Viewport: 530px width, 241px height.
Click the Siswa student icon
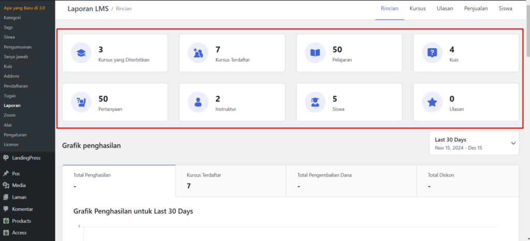pos(315,102)
